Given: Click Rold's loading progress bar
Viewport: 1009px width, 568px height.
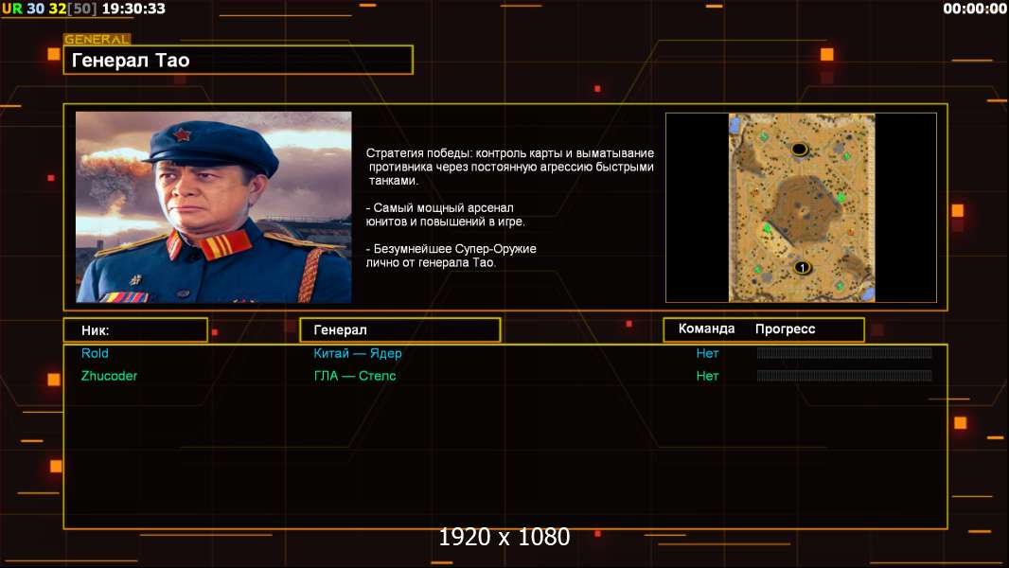Looking at the screenshot, I should [844, 352].
